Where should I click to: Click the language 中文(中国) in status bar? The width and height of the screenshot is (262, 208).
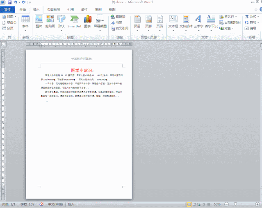(55, 204)
